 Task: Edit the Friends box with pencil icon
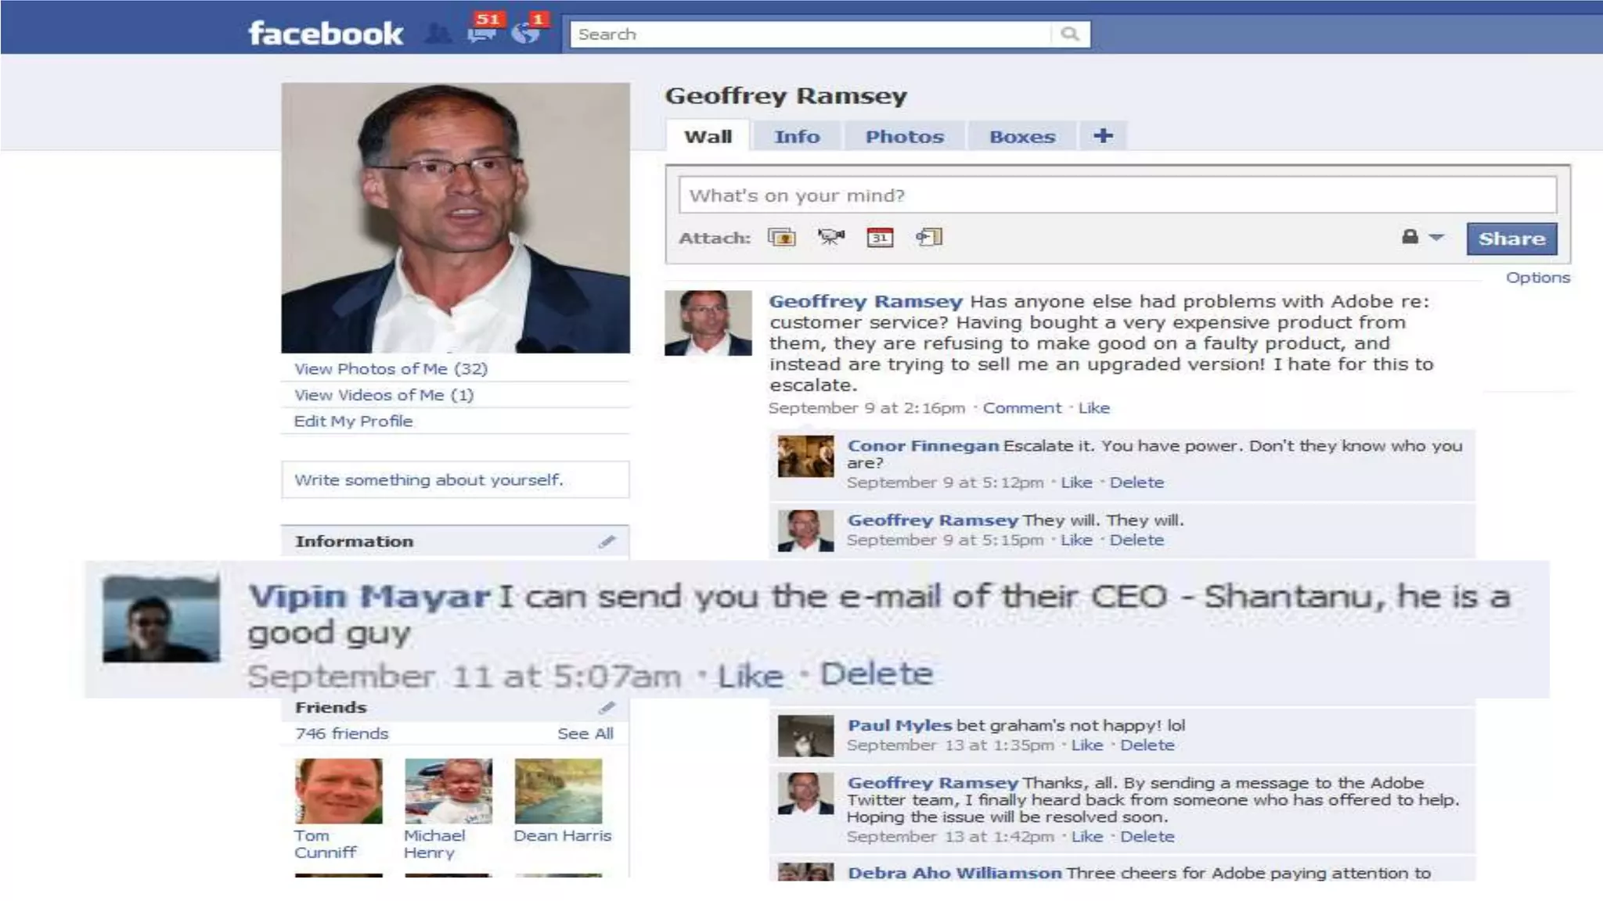point(607,708)
